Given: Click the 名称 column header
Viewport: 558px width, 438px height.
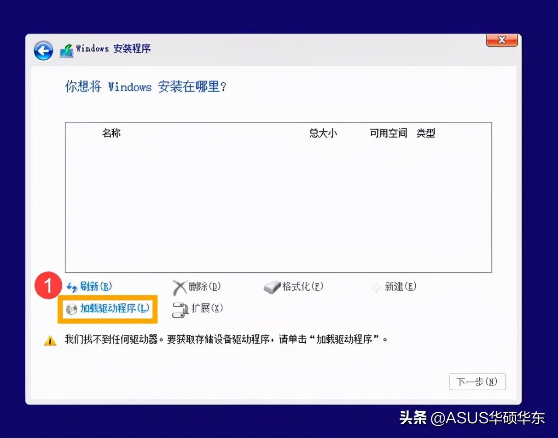Looking at the screenshot, I should 112,133.
